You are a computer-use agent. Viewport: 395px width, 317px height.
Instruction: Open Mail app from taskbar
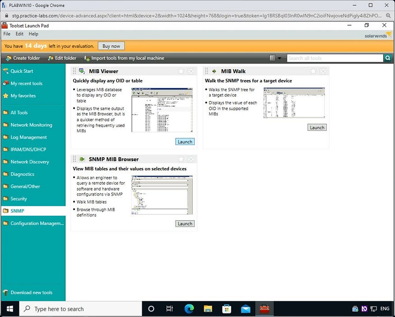246,309
